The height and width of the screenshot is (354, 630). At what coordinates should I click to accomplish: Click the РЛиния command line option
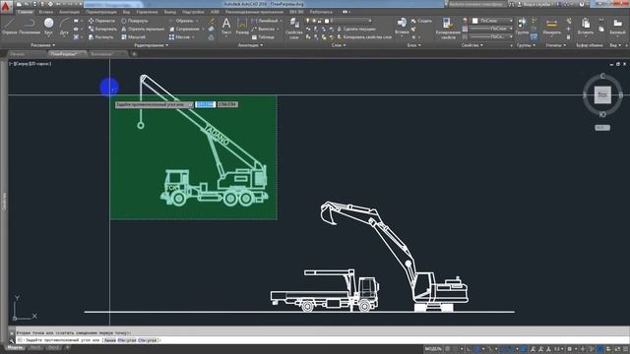[x=126, y=340]
